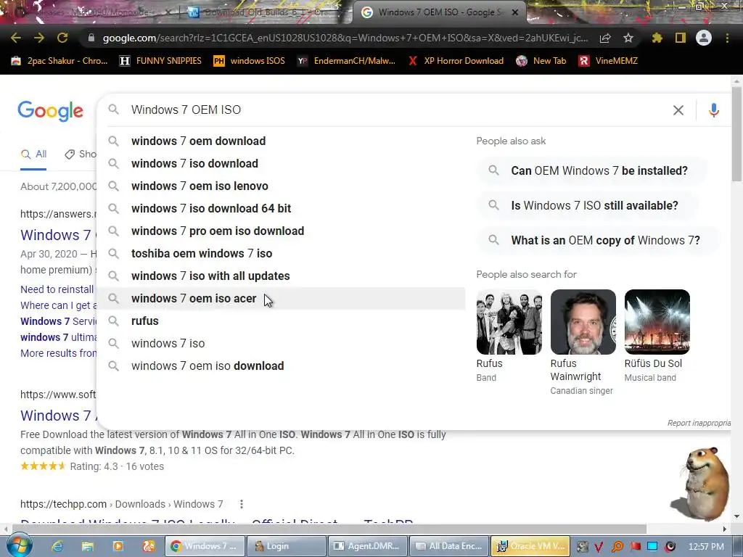Viewport: 743px width, 557px height.
Task: Select Can OEM Windows 7 be installed?
Action: 592,171
